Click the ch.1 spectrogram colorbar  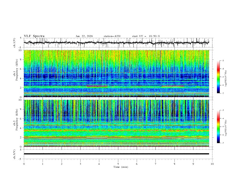(218, 77)
